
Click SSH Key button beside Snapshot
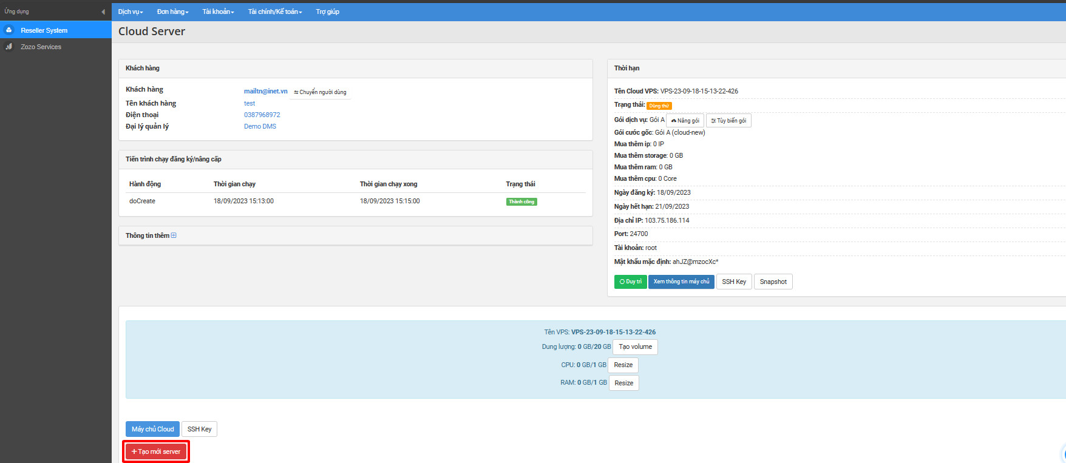coord(734,282)
